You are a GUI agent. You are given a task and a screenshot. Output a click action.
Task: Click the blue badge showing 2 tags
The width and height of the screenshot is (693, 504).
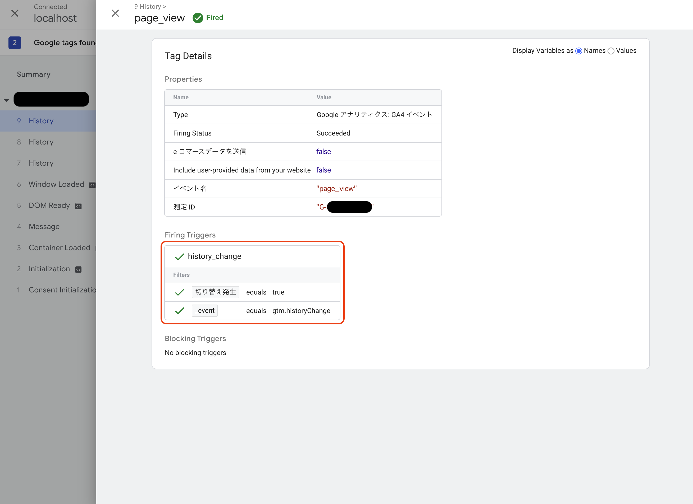(x=15, y=43)
